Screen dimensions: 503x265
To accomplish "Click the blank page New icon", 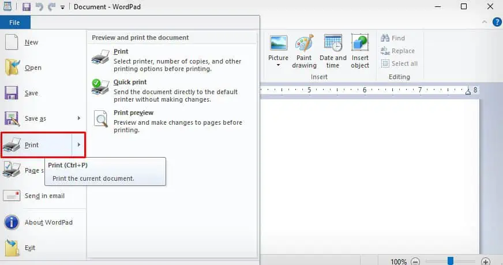I will 12,42.
